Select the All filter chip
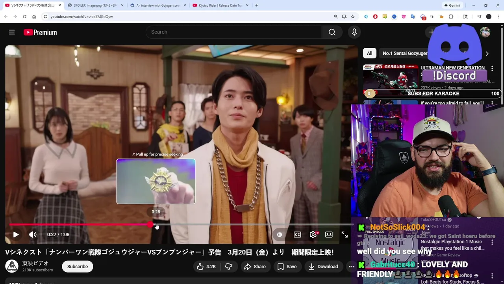This screenshot has height=284, width=504. click(x=369, y=53)
